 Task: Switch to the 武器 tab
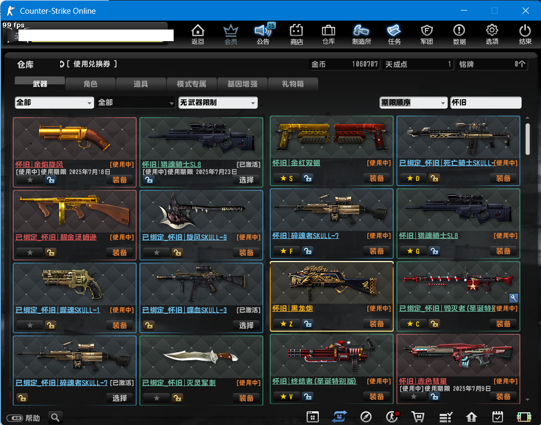(x=40, y=83)
